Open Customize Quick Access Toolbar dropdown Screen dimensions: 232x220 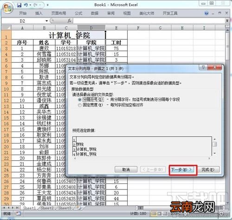[x=48, y=5]
